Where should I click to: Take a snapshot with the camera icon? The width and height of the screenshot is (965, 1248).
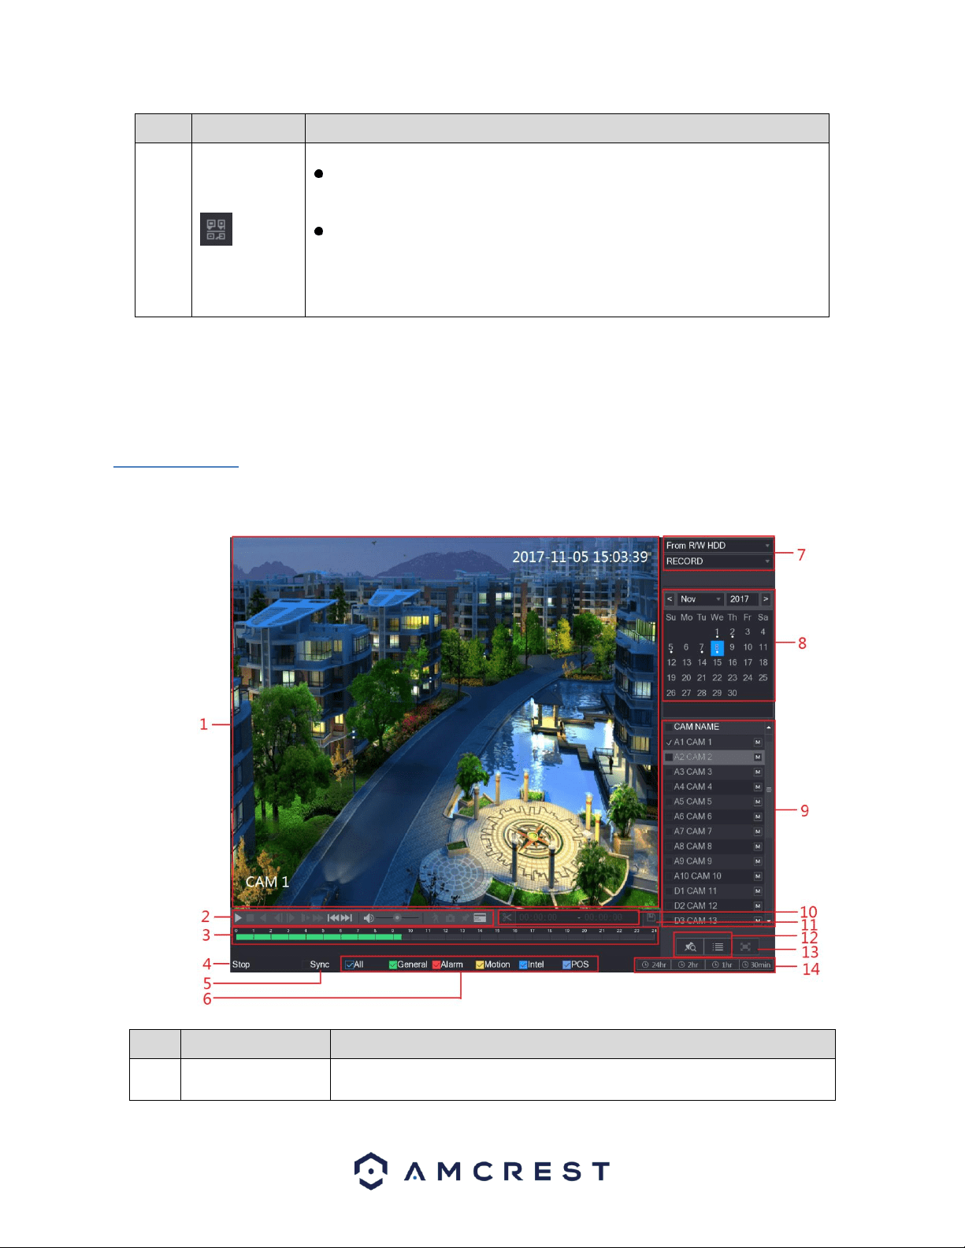click(450, 918)
